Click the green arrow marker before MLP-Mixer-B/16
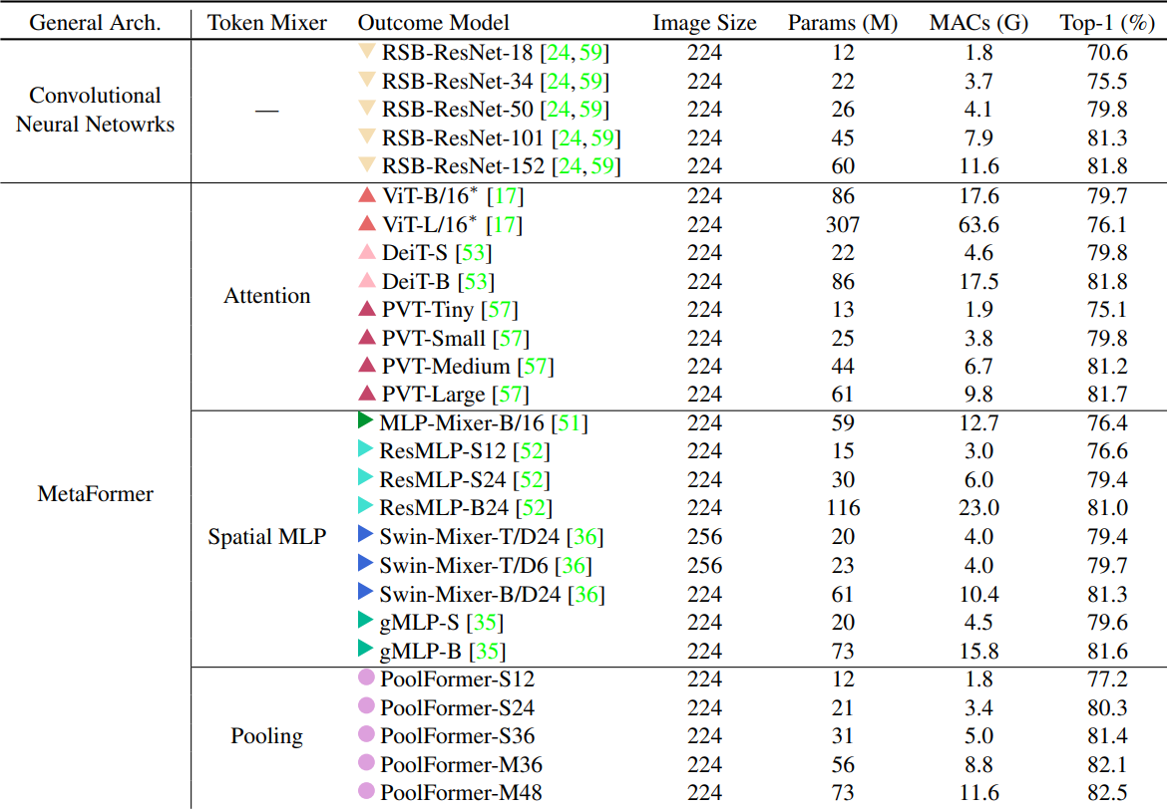The image size is (1167, 811). [365, 421]
